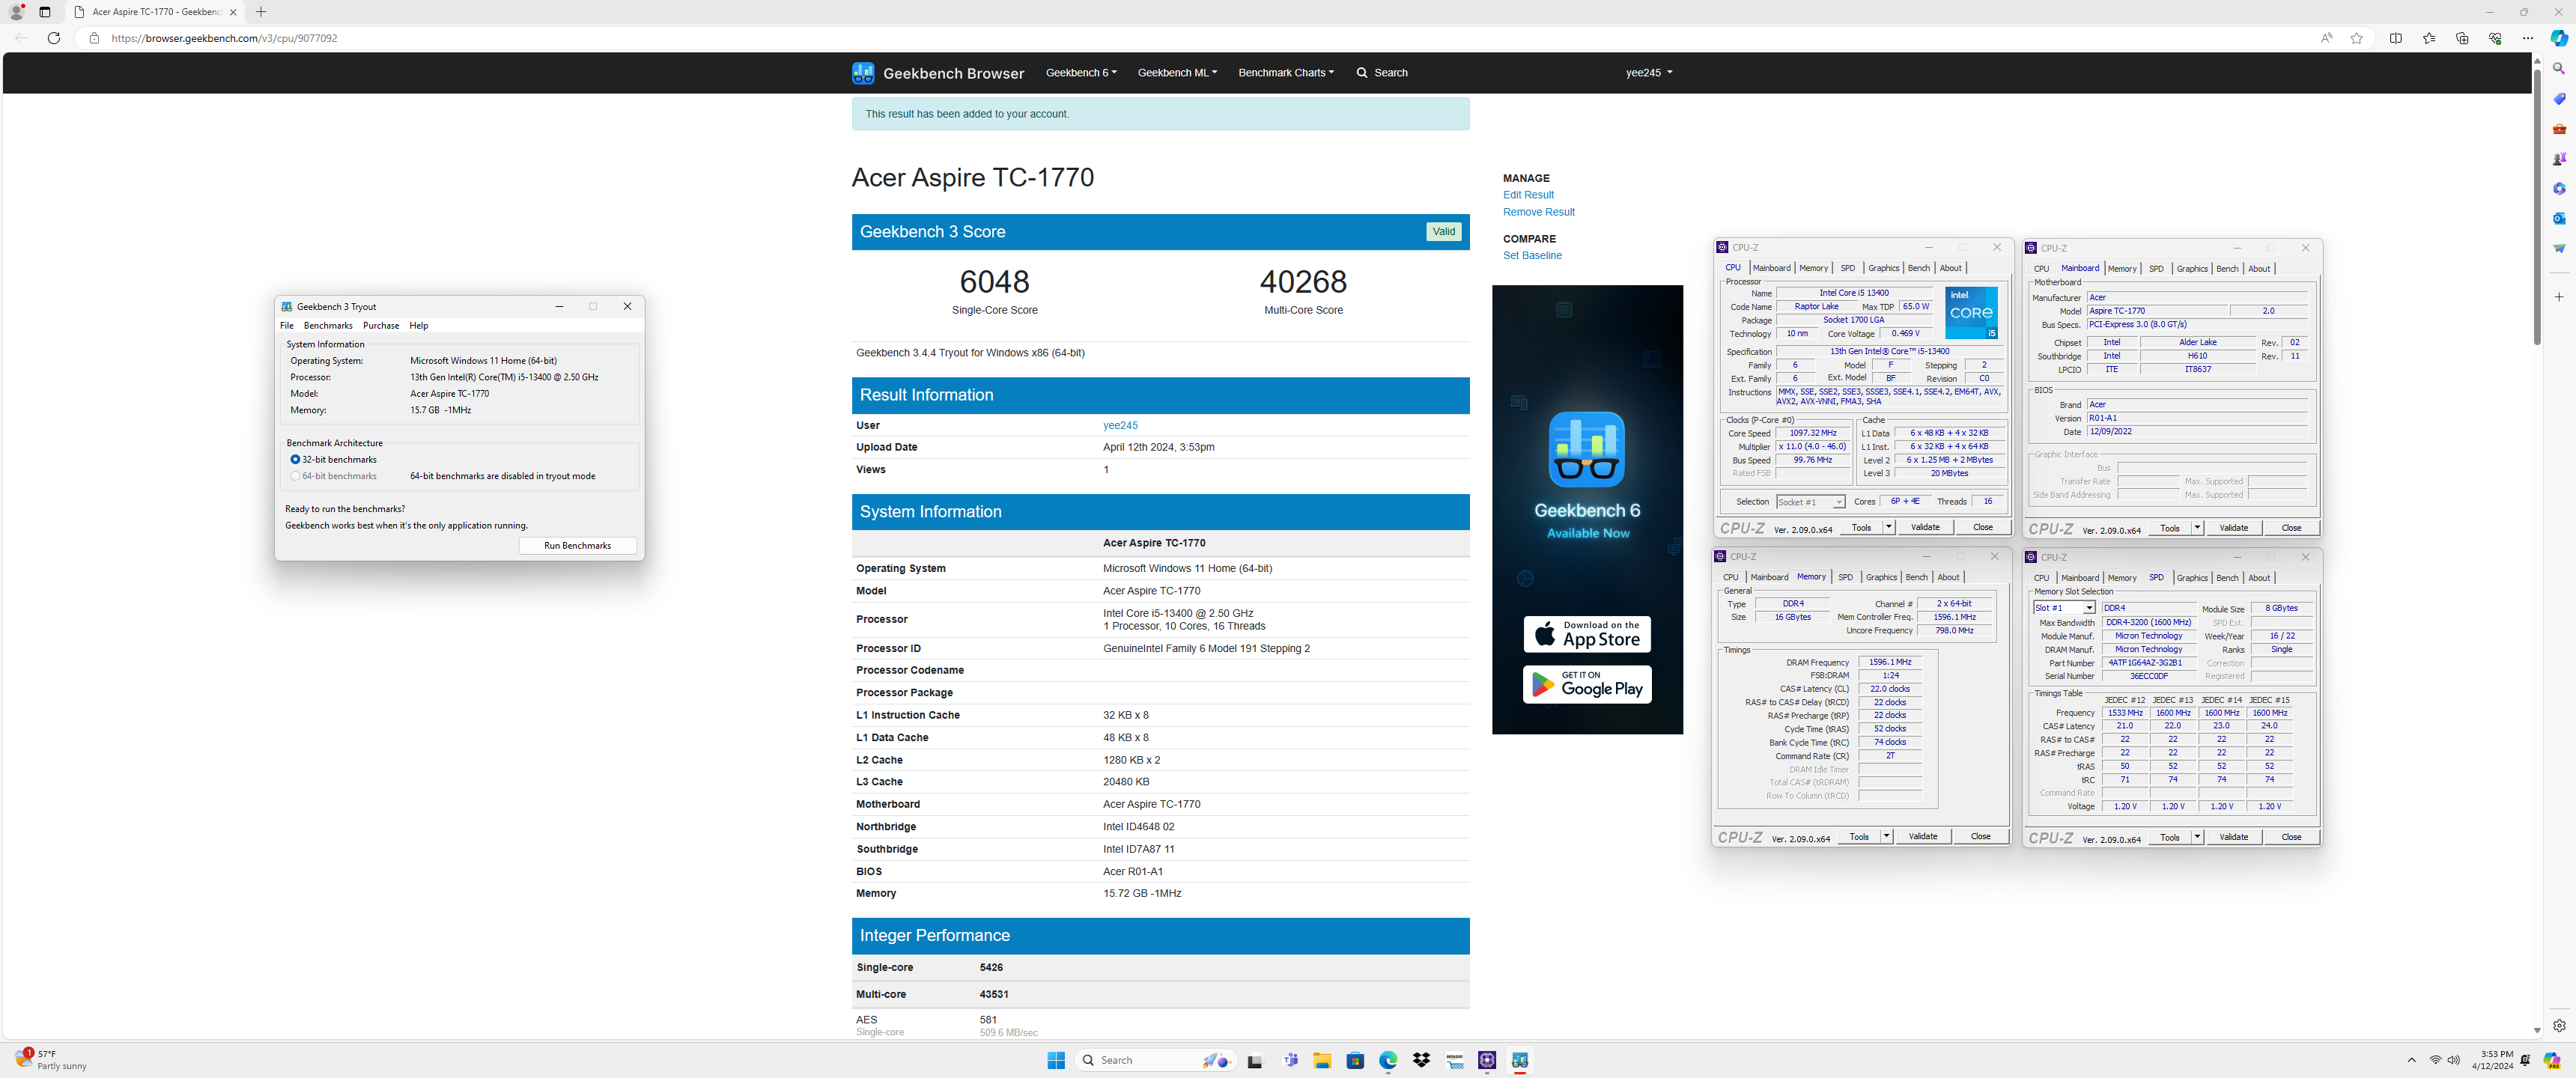Open Edge sidebar Tools briefcase icon
Image resolution: width=2576 pixels, height=1078 pixels.
point(2559,129)
